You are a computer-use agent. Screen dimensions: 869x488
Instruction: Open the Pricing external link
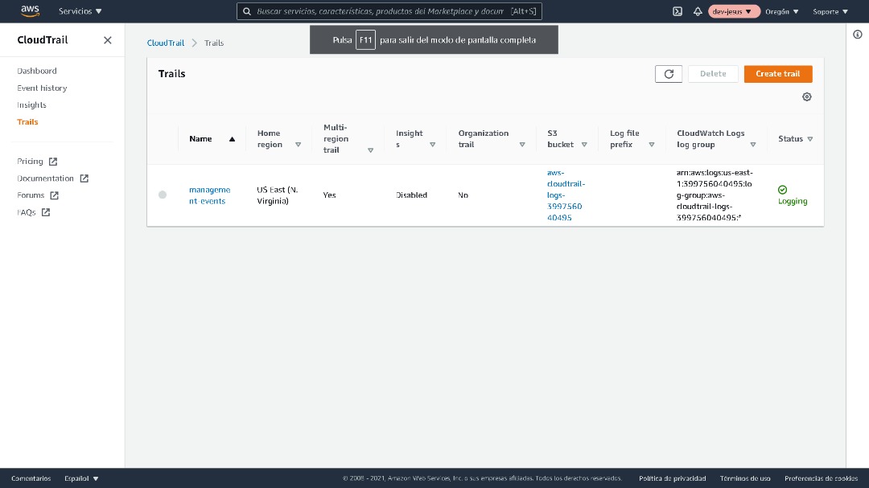36,161
